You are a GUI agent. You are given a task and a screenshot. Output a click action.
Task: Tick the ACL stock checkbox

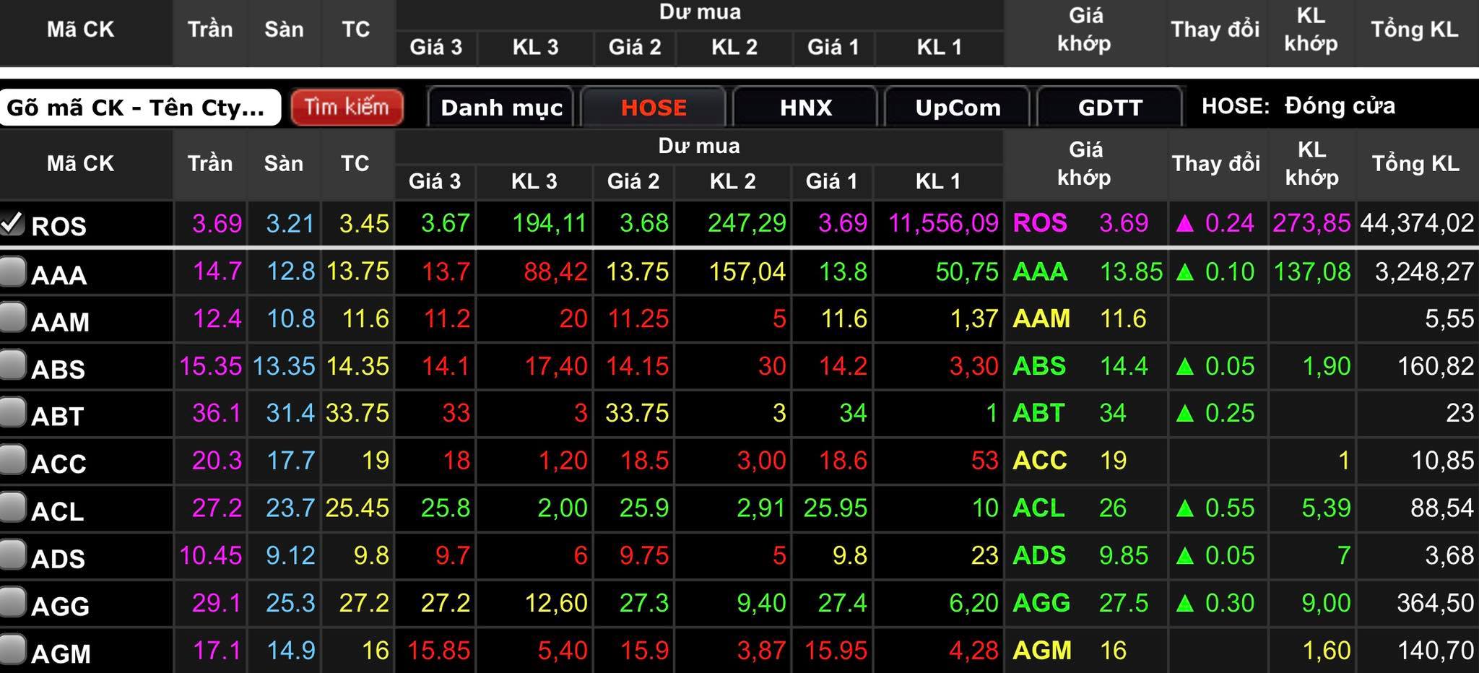12,508
